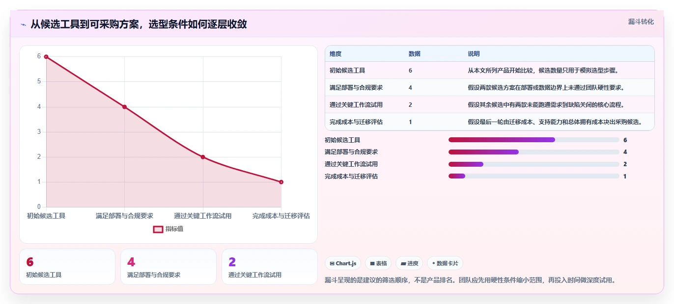This screenshot has height=304, width=674.
Task: Click the progress bar for 完成成本与迁移评估
Action: (x=534, y=176)
